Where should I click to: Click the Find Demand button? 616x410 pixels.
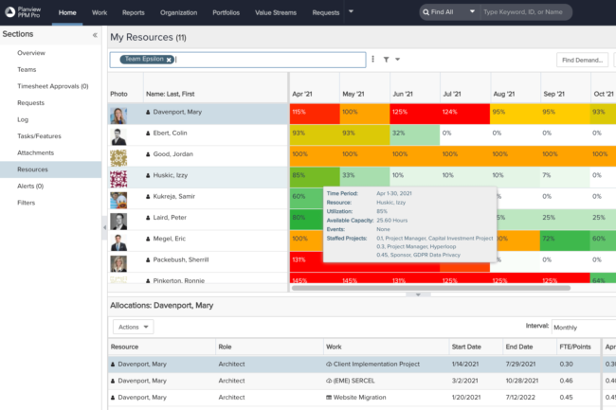click(581, 60)
